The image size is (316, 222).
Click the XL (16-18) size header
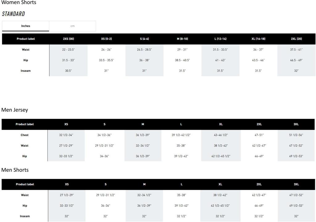pyautogui.click(x=258, y=39)
